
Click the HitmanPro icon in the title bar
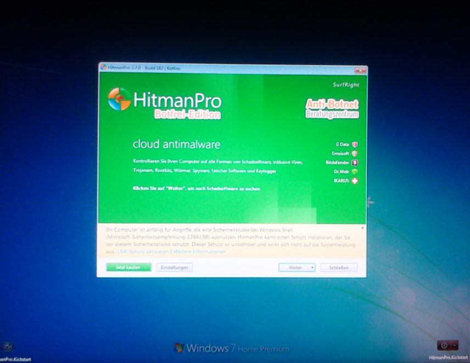(103, 68)
